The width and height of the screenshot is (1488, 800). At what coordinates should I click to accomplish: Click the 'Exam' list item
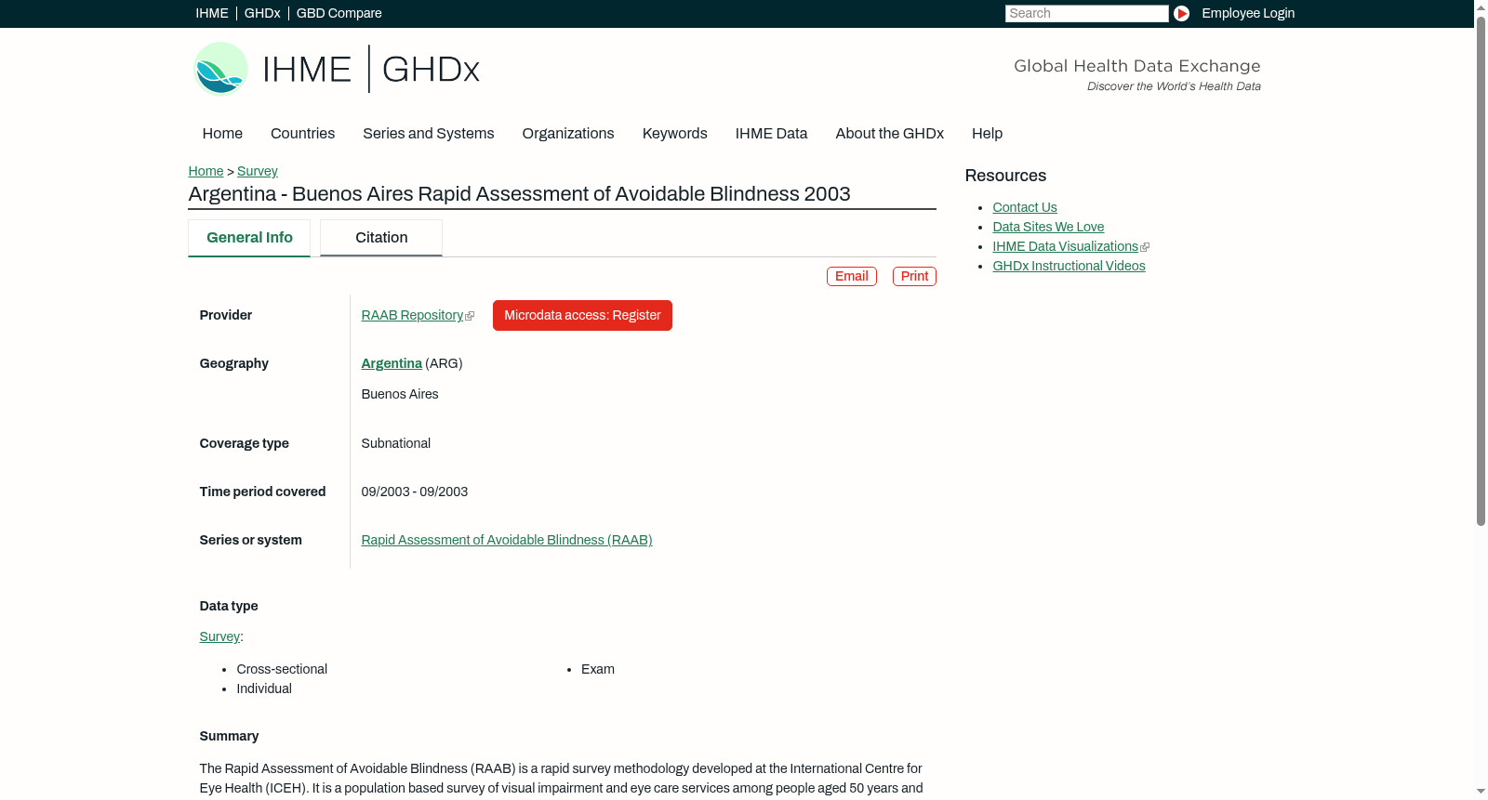click(x=598, y=669)
